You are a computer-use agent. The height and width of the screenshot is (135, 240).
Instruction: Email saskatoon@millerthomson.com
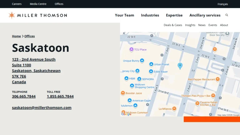42,107
